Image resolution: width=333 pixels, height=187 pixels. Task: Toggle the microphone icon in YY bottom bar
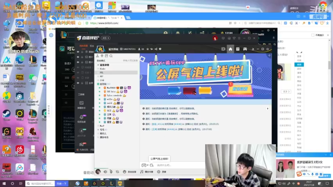coord(111,172)
